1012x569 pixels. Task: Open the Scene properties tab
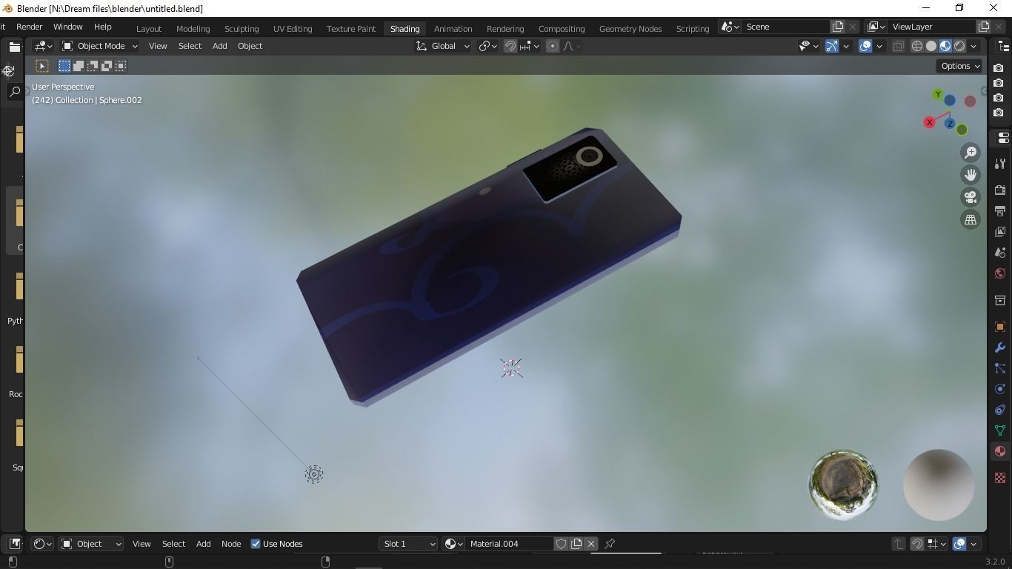coord(1000,253)
